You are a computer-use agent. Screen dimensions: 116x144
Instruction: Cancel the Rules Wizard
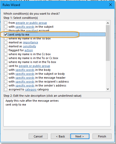tap(38, 136)
